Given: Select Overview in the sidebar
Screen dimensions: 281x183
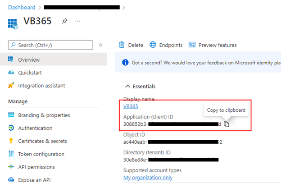Looking at the screenshot, I should [x=54, y=59].
